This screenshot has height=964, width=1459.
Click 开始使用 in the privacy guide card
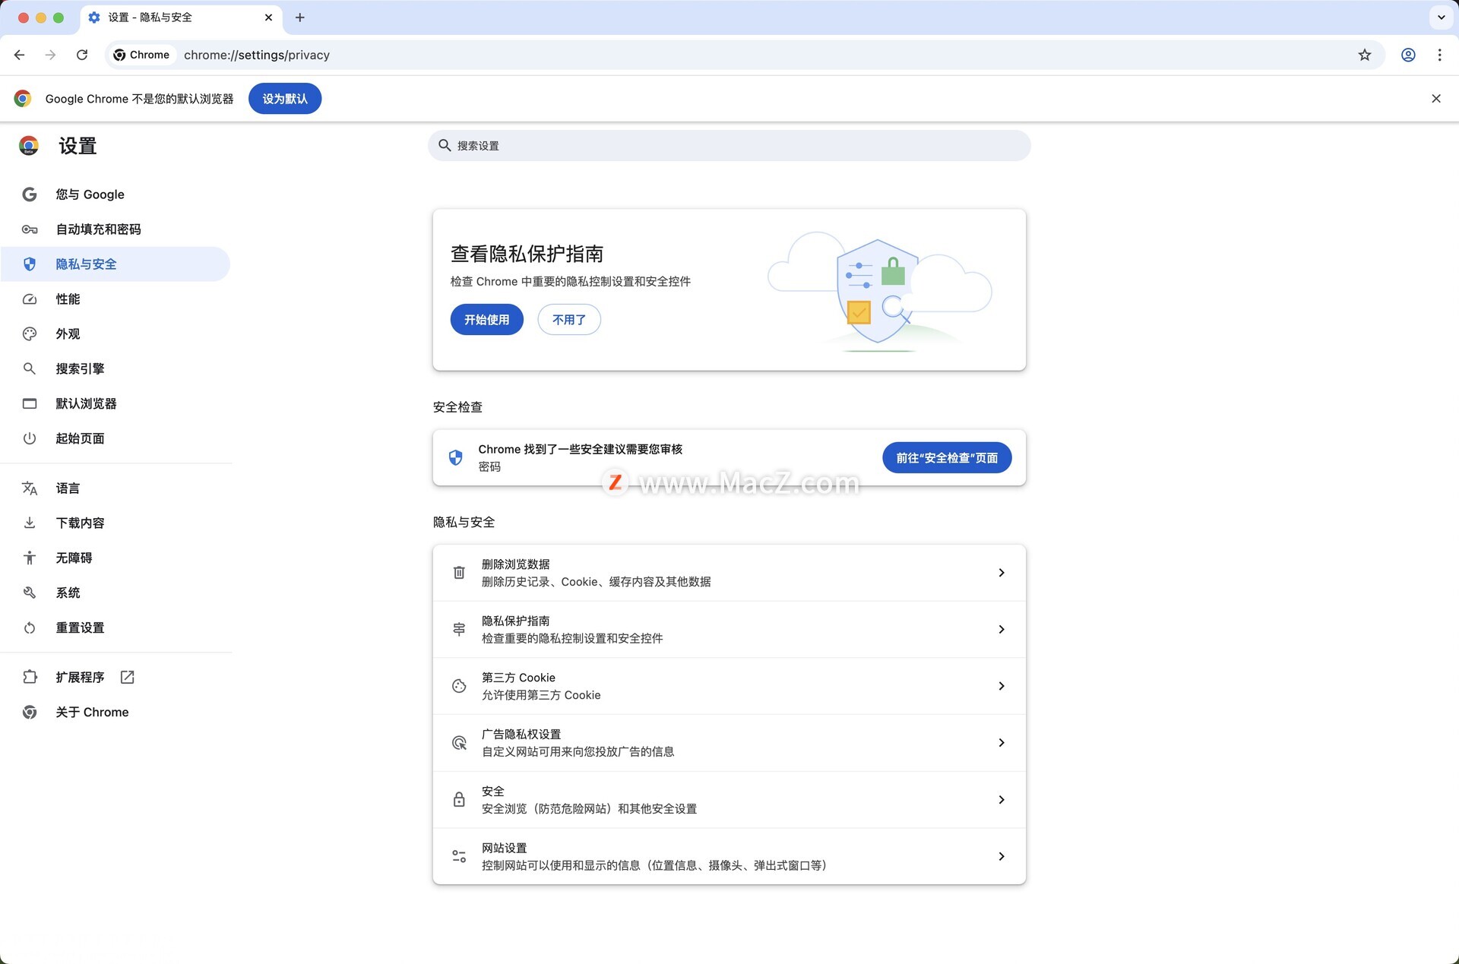pyautogui.click(x=487, y=320)
